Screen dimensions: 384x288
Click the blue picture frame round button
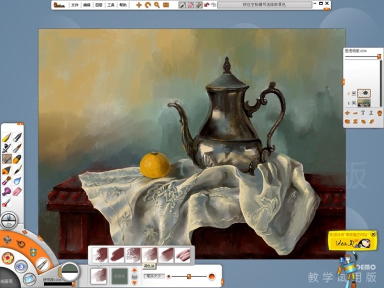click(x=29, y=279)
